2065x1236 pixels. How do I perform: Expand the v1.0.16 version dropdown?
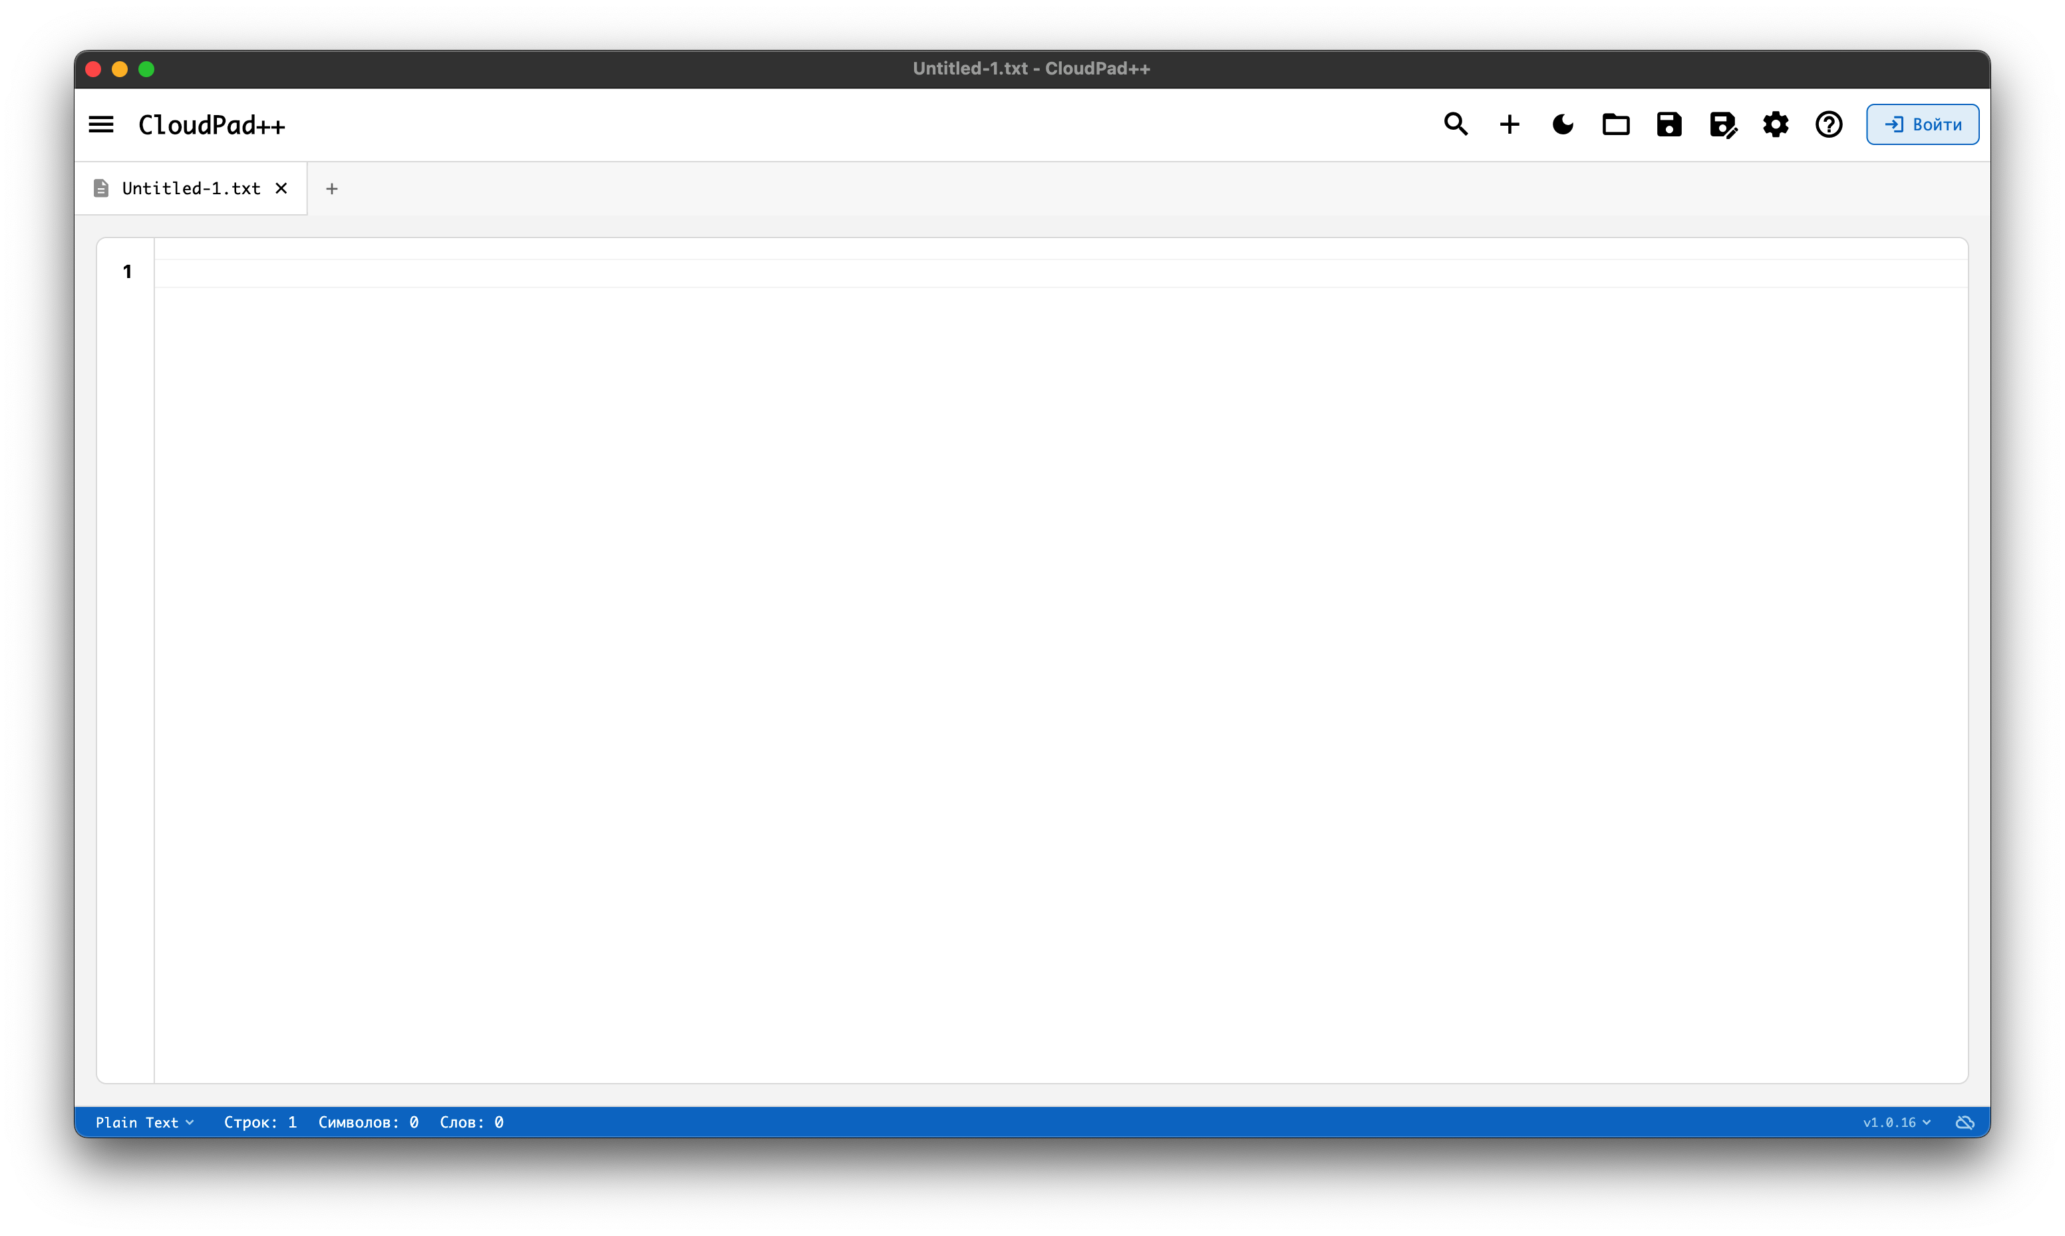1895,1122
